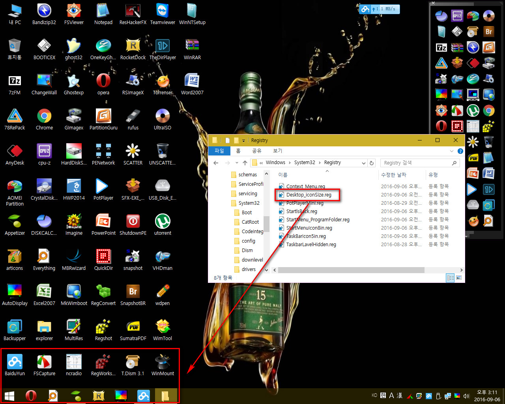This screenshot has height=404, width=505.
Task: Select the T.Dism 3.1 desktop icon
Action: tap(133, 365)
